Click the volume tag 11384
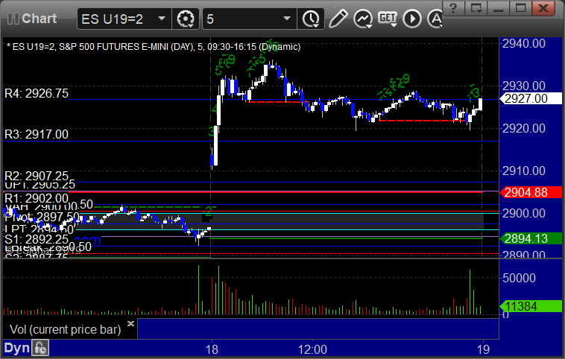Screen dimensions: 565x359 pos(531,306)
